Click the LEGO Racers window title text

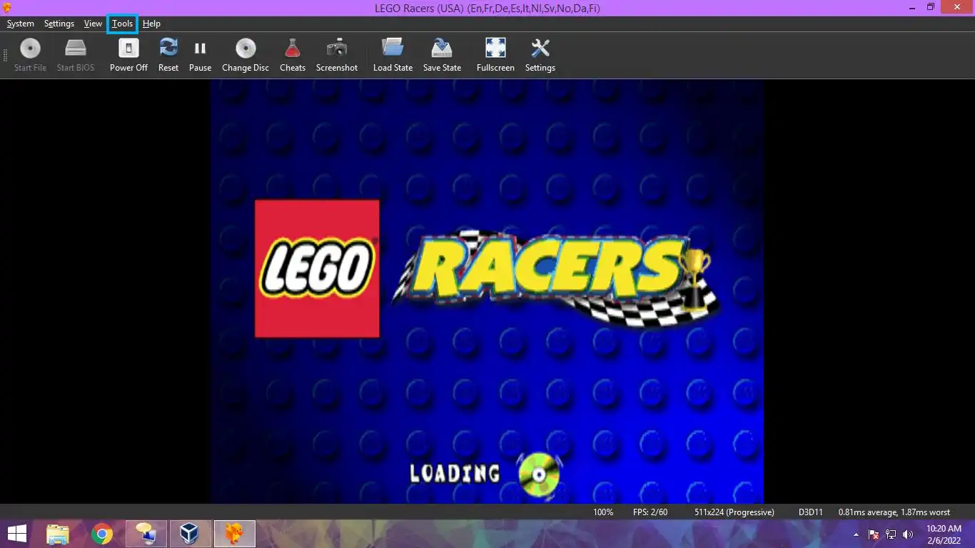tap(487, 8)
